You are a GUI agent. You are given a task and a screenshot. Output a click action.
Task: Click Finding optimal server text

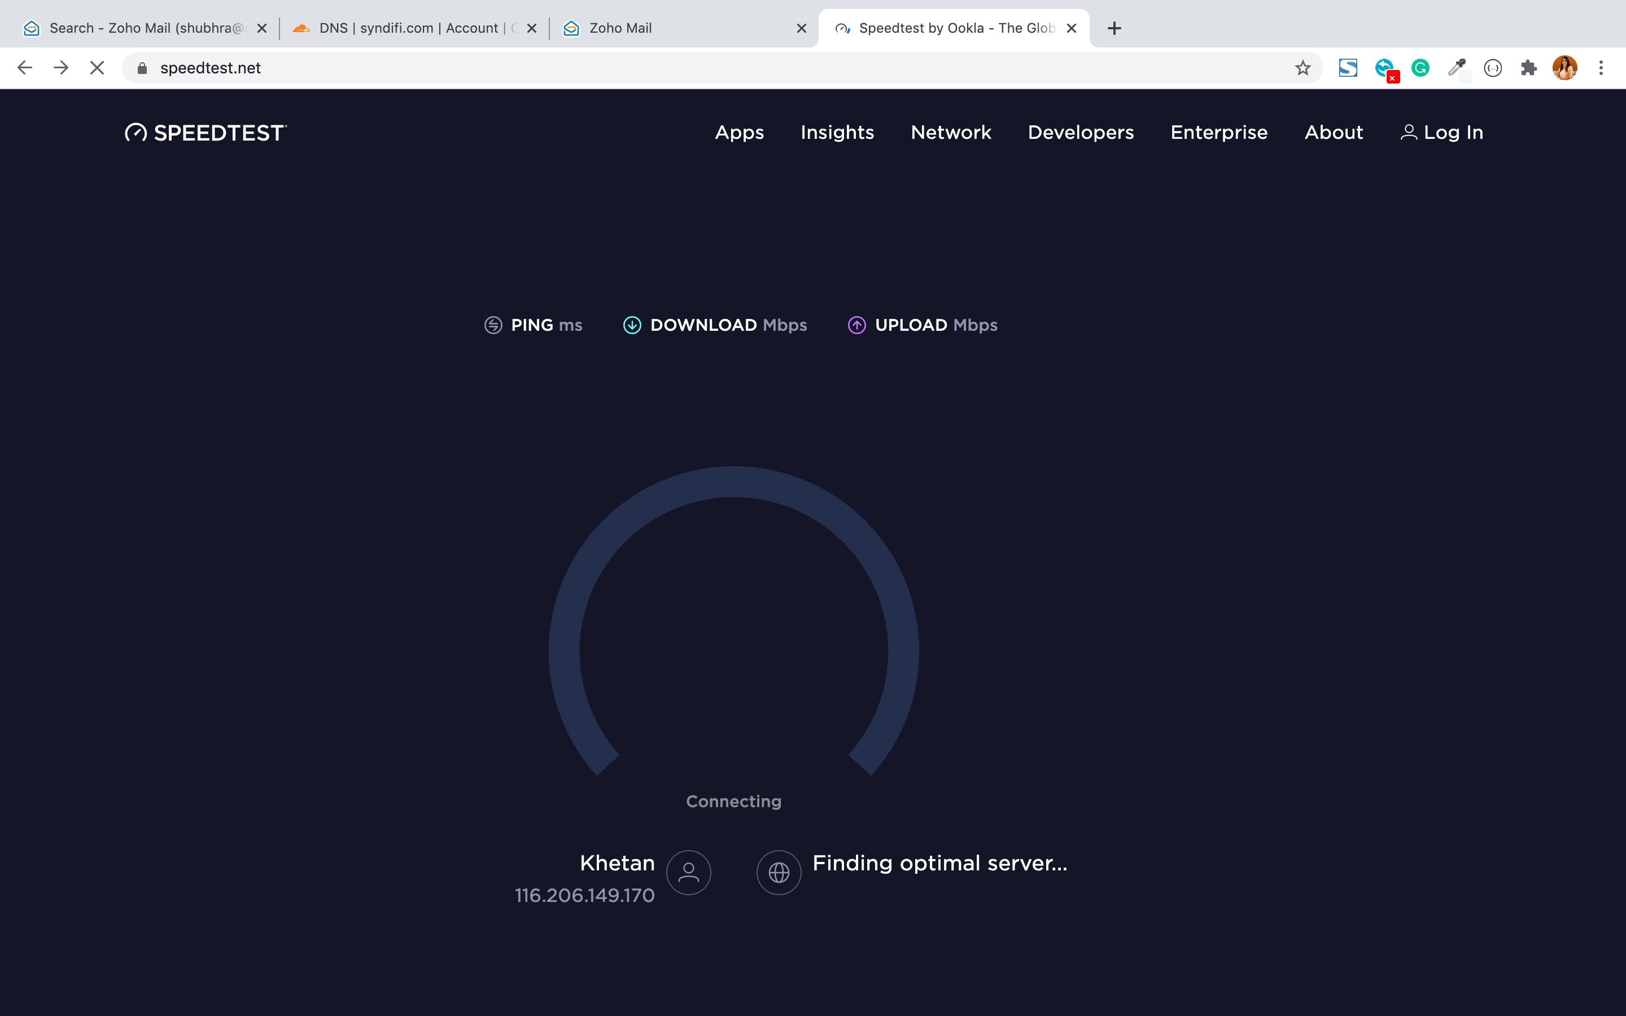tap(940, 863)
